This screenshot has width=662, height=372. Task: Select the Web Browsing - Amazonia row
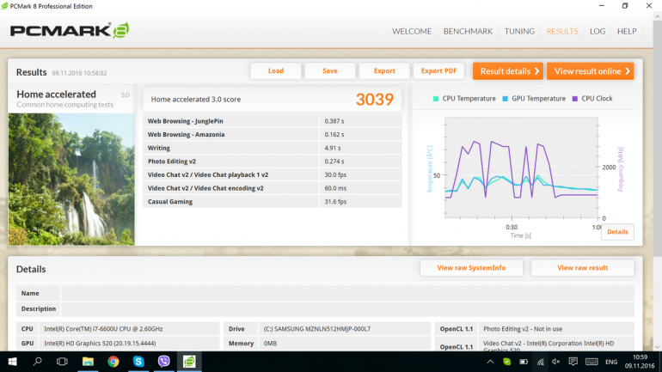[x=273, y=135]
